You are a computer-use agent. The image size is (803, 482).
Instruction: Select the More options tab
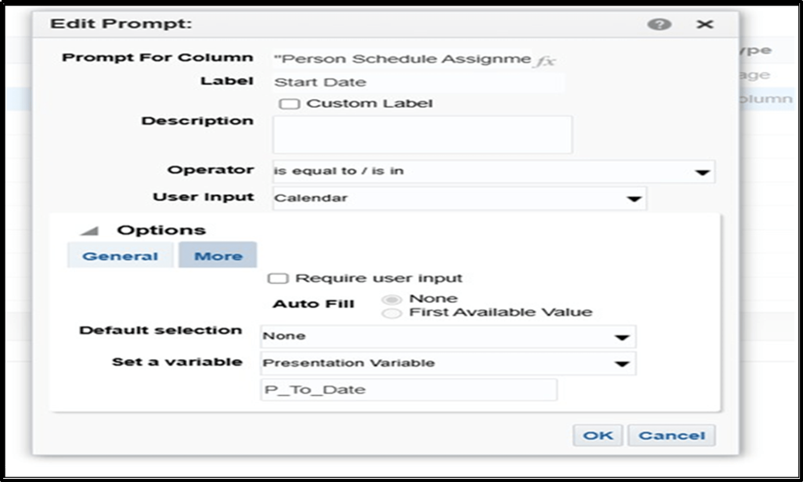[218, 255]
